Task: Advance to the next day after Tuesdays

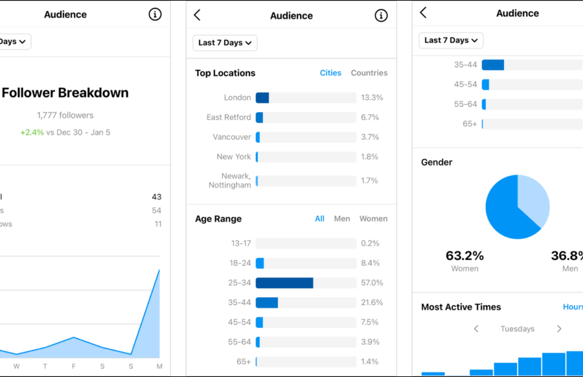Action: point(559,329)
